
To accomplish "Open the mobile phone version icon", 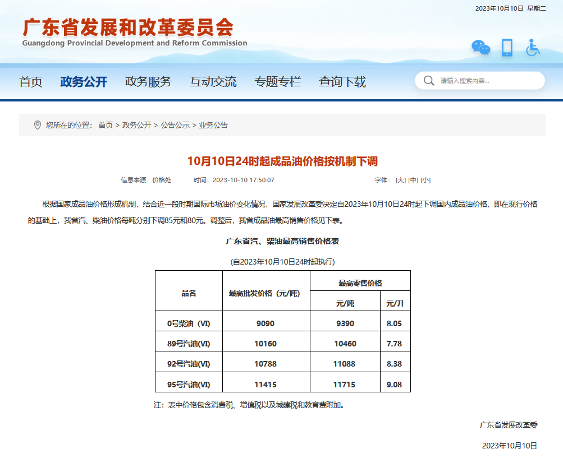I will click(507, 48).
